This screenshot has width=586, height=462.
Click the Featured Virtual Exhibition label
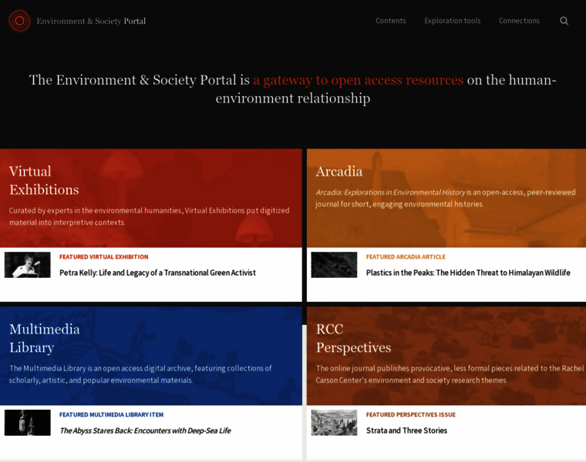click(x=104, y=256)
